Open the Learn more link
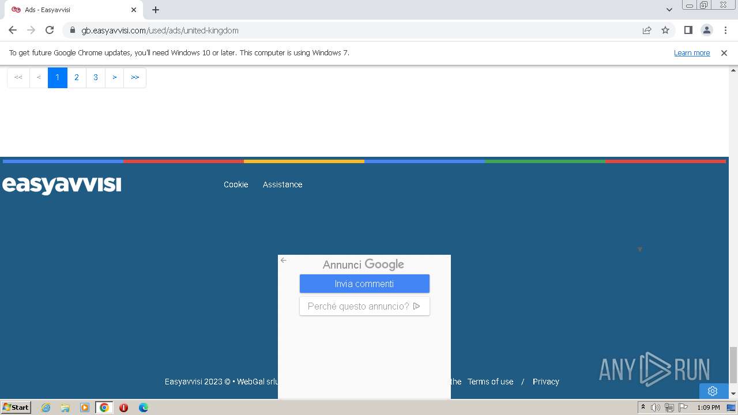738x415 pixels. [692, 52]
